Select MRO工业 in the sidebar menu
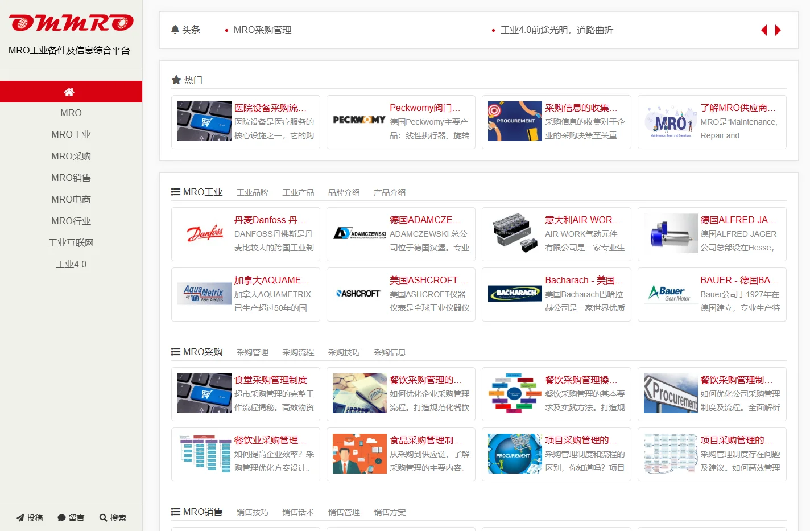 pos(71,135)
